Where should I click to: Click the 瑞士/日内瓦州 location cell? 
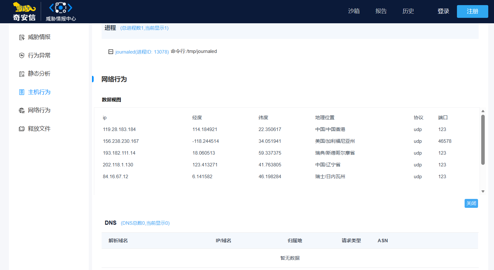point(330,177)
